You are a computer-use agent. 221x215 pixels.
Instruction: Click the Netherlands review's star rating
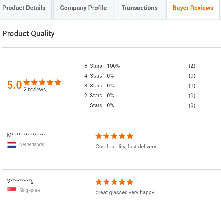(x=114, y=136)
